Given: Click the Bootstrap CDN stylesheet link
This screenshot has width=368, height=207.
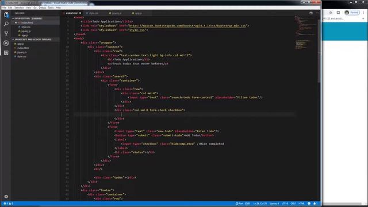Looking at the screenshot, I should click(x=187, y=25).
